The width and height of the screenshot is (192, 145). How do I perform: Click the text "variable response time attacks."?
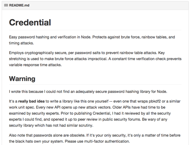click(x=35, y=65)
